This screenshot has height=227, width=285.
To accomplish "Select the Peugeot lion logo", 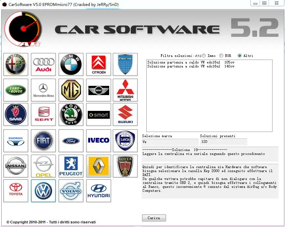I will tap(71, 166).
